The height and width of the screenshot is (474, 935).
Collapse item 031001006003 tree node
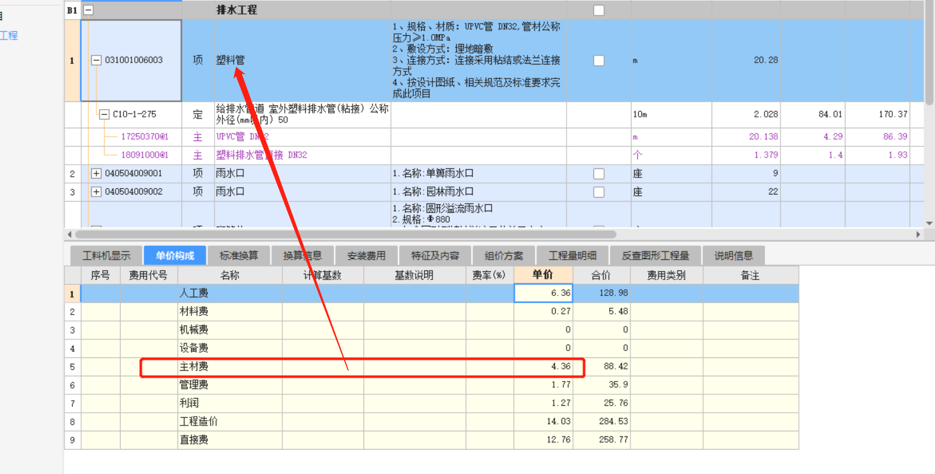(96, 60)
